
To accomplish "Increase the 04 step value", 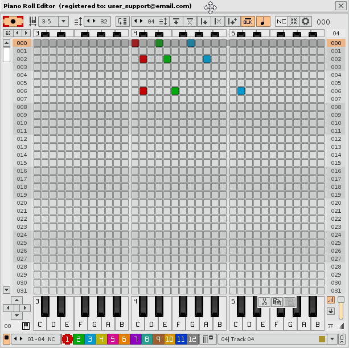I will coord(141,21).
